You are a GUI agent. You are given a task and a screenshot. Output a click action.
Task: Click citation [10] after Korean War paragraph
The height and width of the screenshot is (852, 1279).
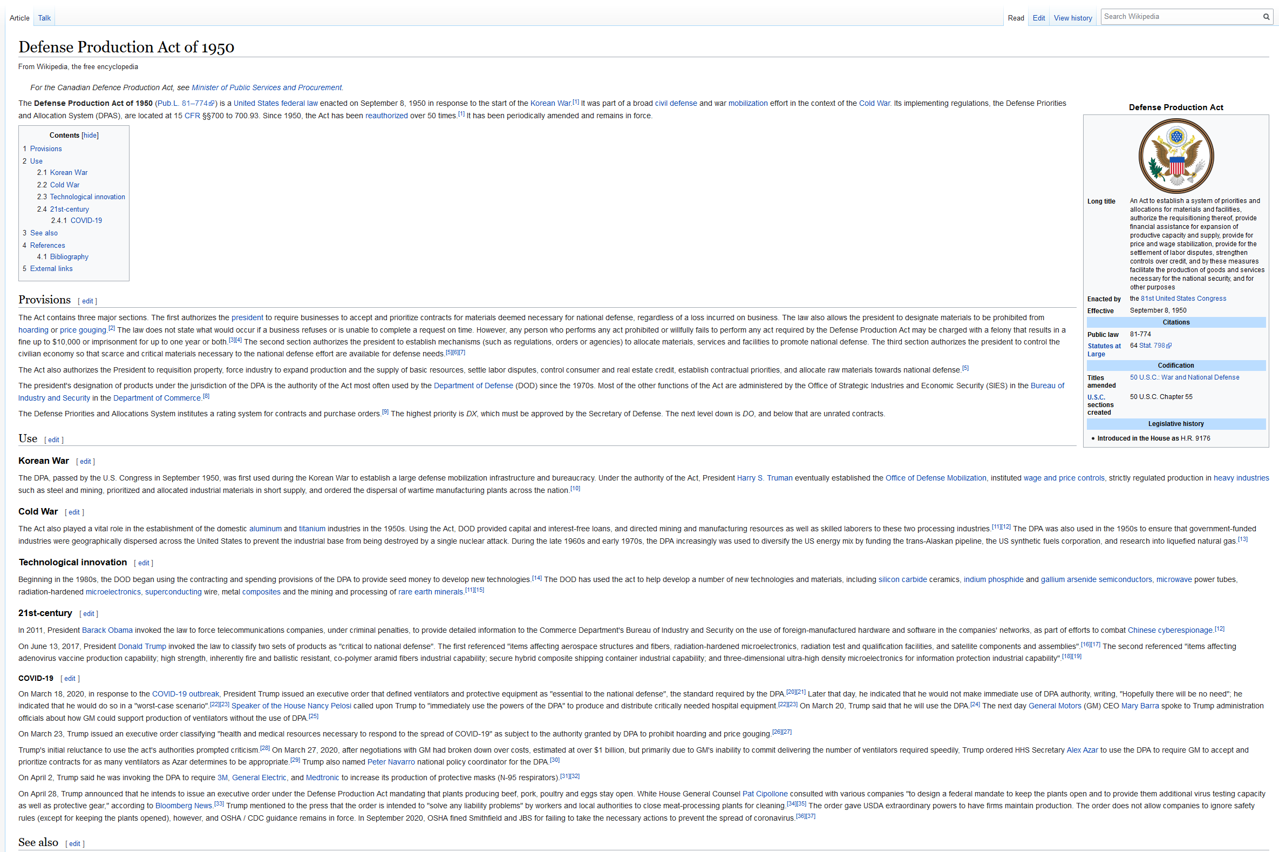575,489
